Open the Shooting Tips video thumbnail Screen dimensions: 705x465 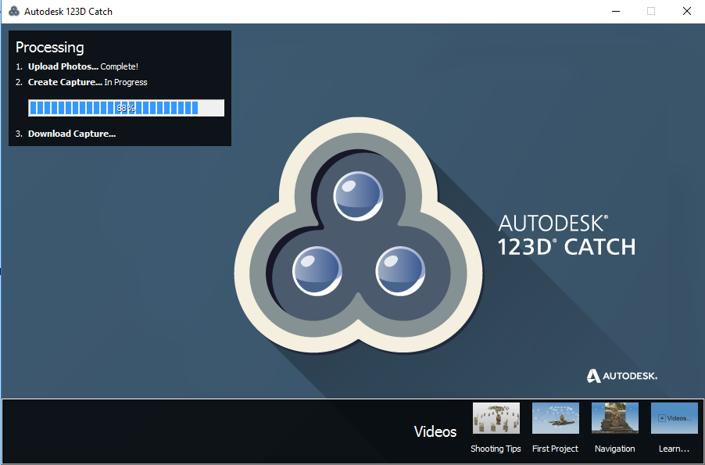click(496, 418)
